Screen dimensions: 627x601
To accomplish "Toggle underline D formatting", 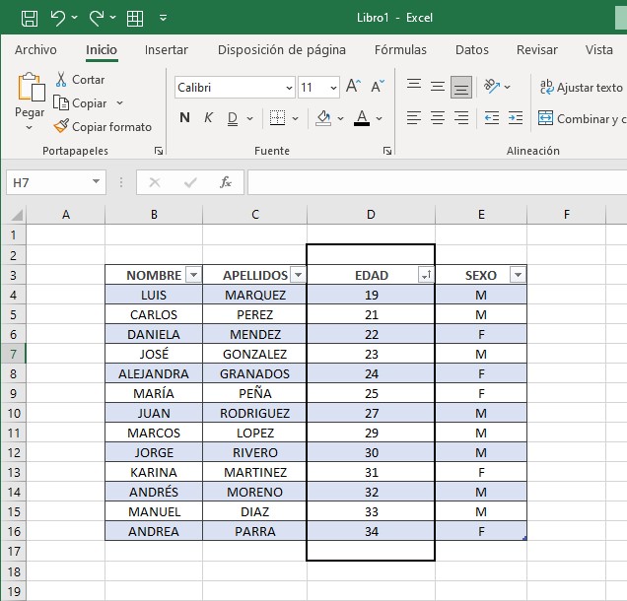I will click(233, 118).
